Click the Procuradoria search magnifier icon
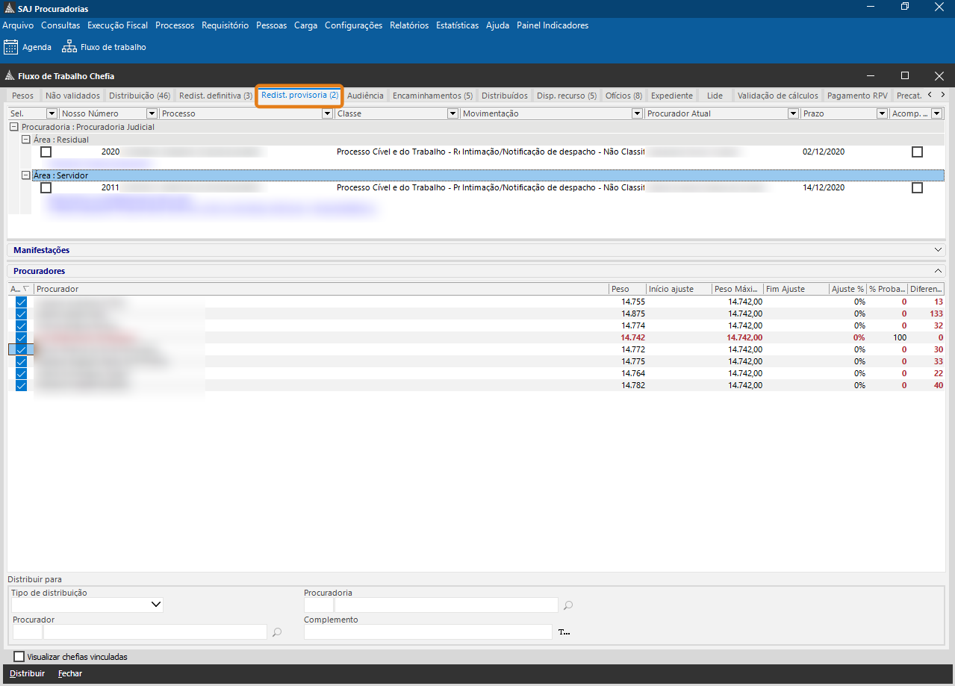 click(568, 605)
